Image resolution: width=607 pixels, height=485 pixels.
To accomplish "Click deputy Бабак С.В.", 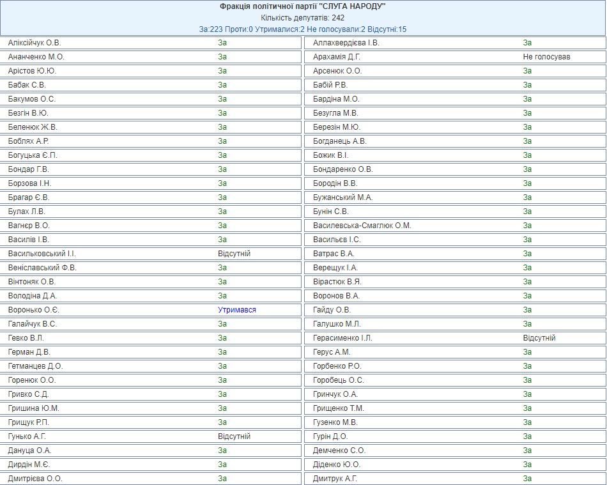I will [27, 85].
